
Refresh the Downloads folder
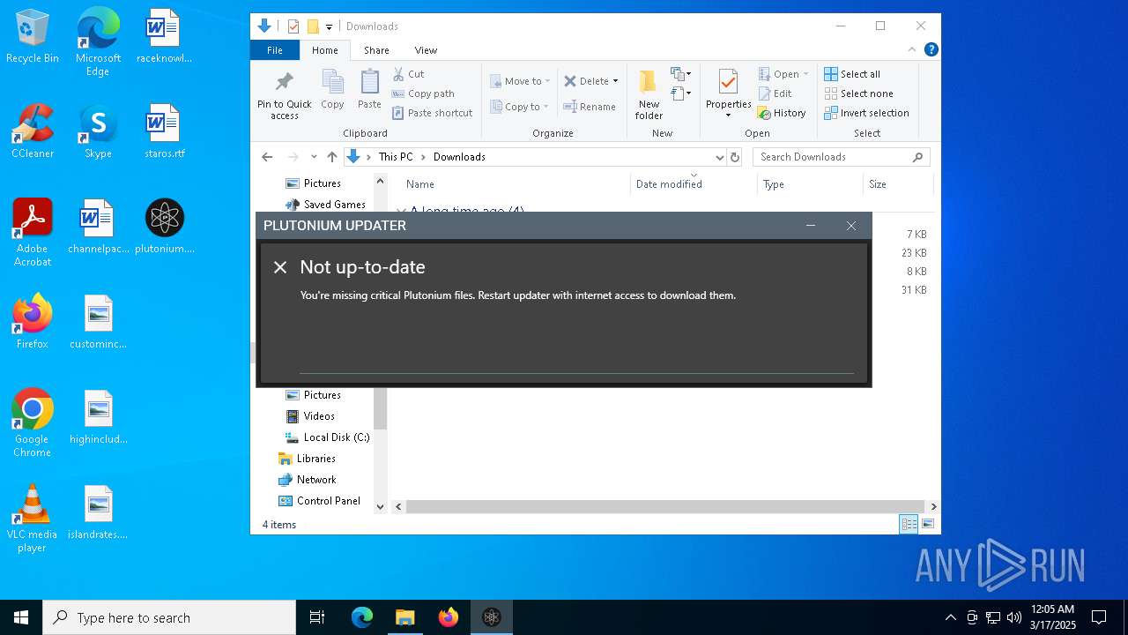[735, 157]
